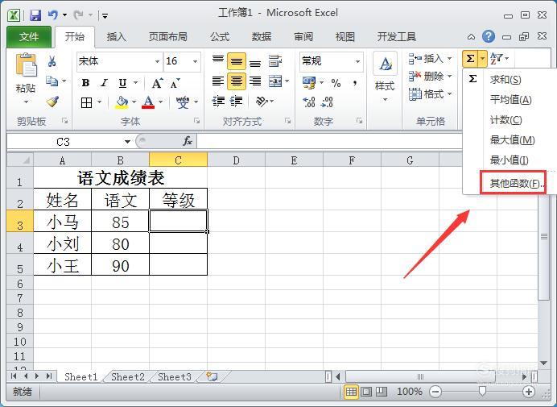The width and height of the screenshot is (557, 407).
Task: Click the Undo icon in quick access toolbar
Action: tap(53, 15)
